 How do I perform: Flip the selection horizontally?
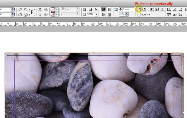(20, 15)
